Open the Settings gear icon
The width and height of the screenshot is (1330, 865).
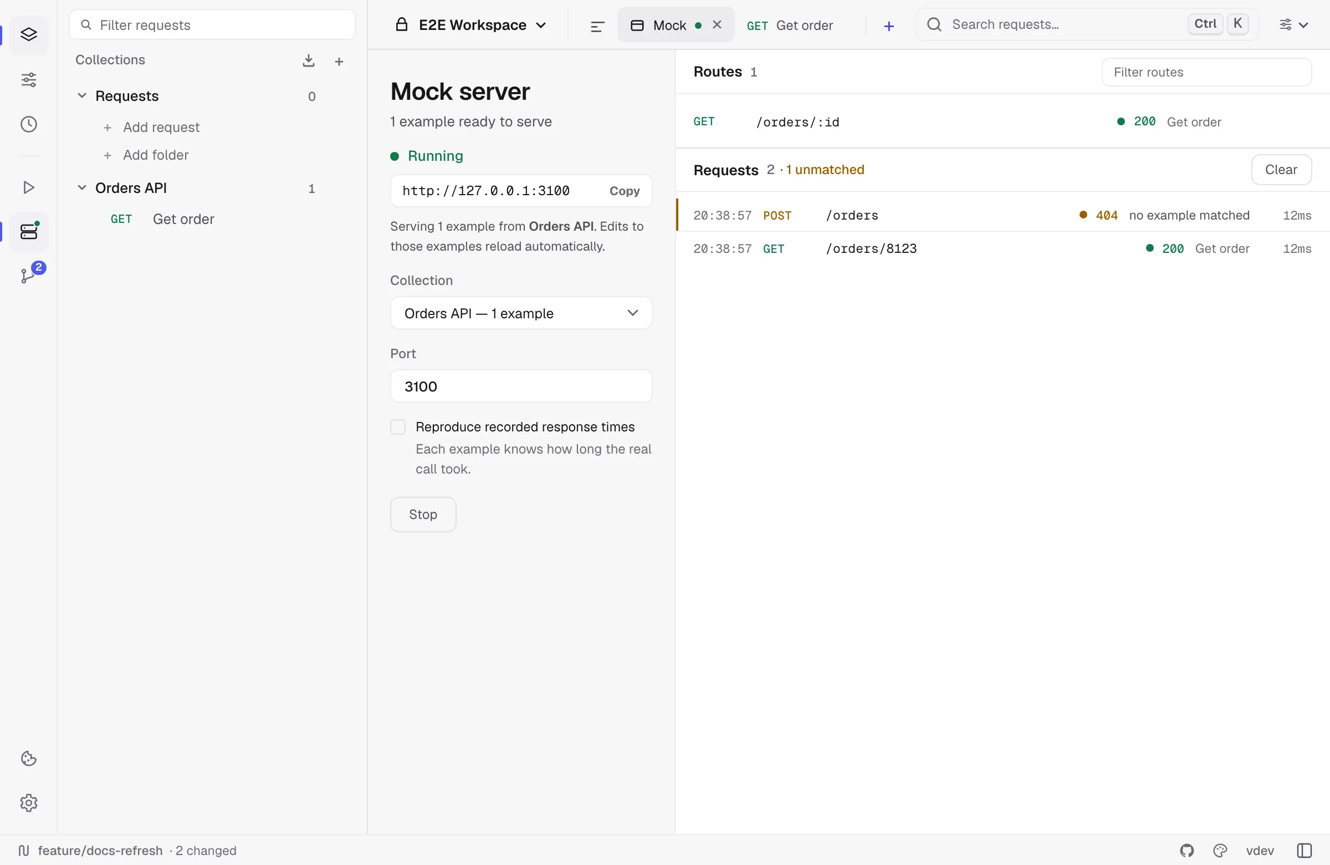click(28, 803)
